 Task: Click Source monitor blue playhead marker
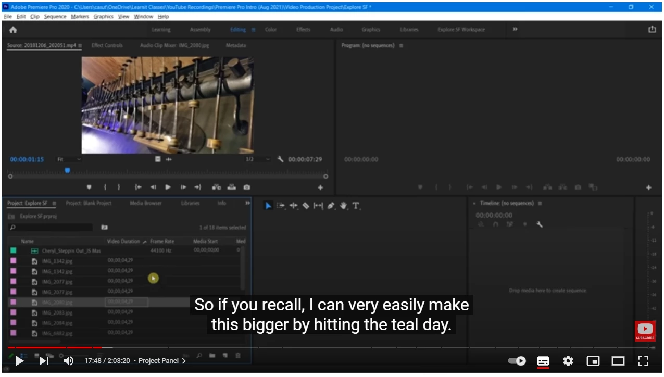click(67, 170)
